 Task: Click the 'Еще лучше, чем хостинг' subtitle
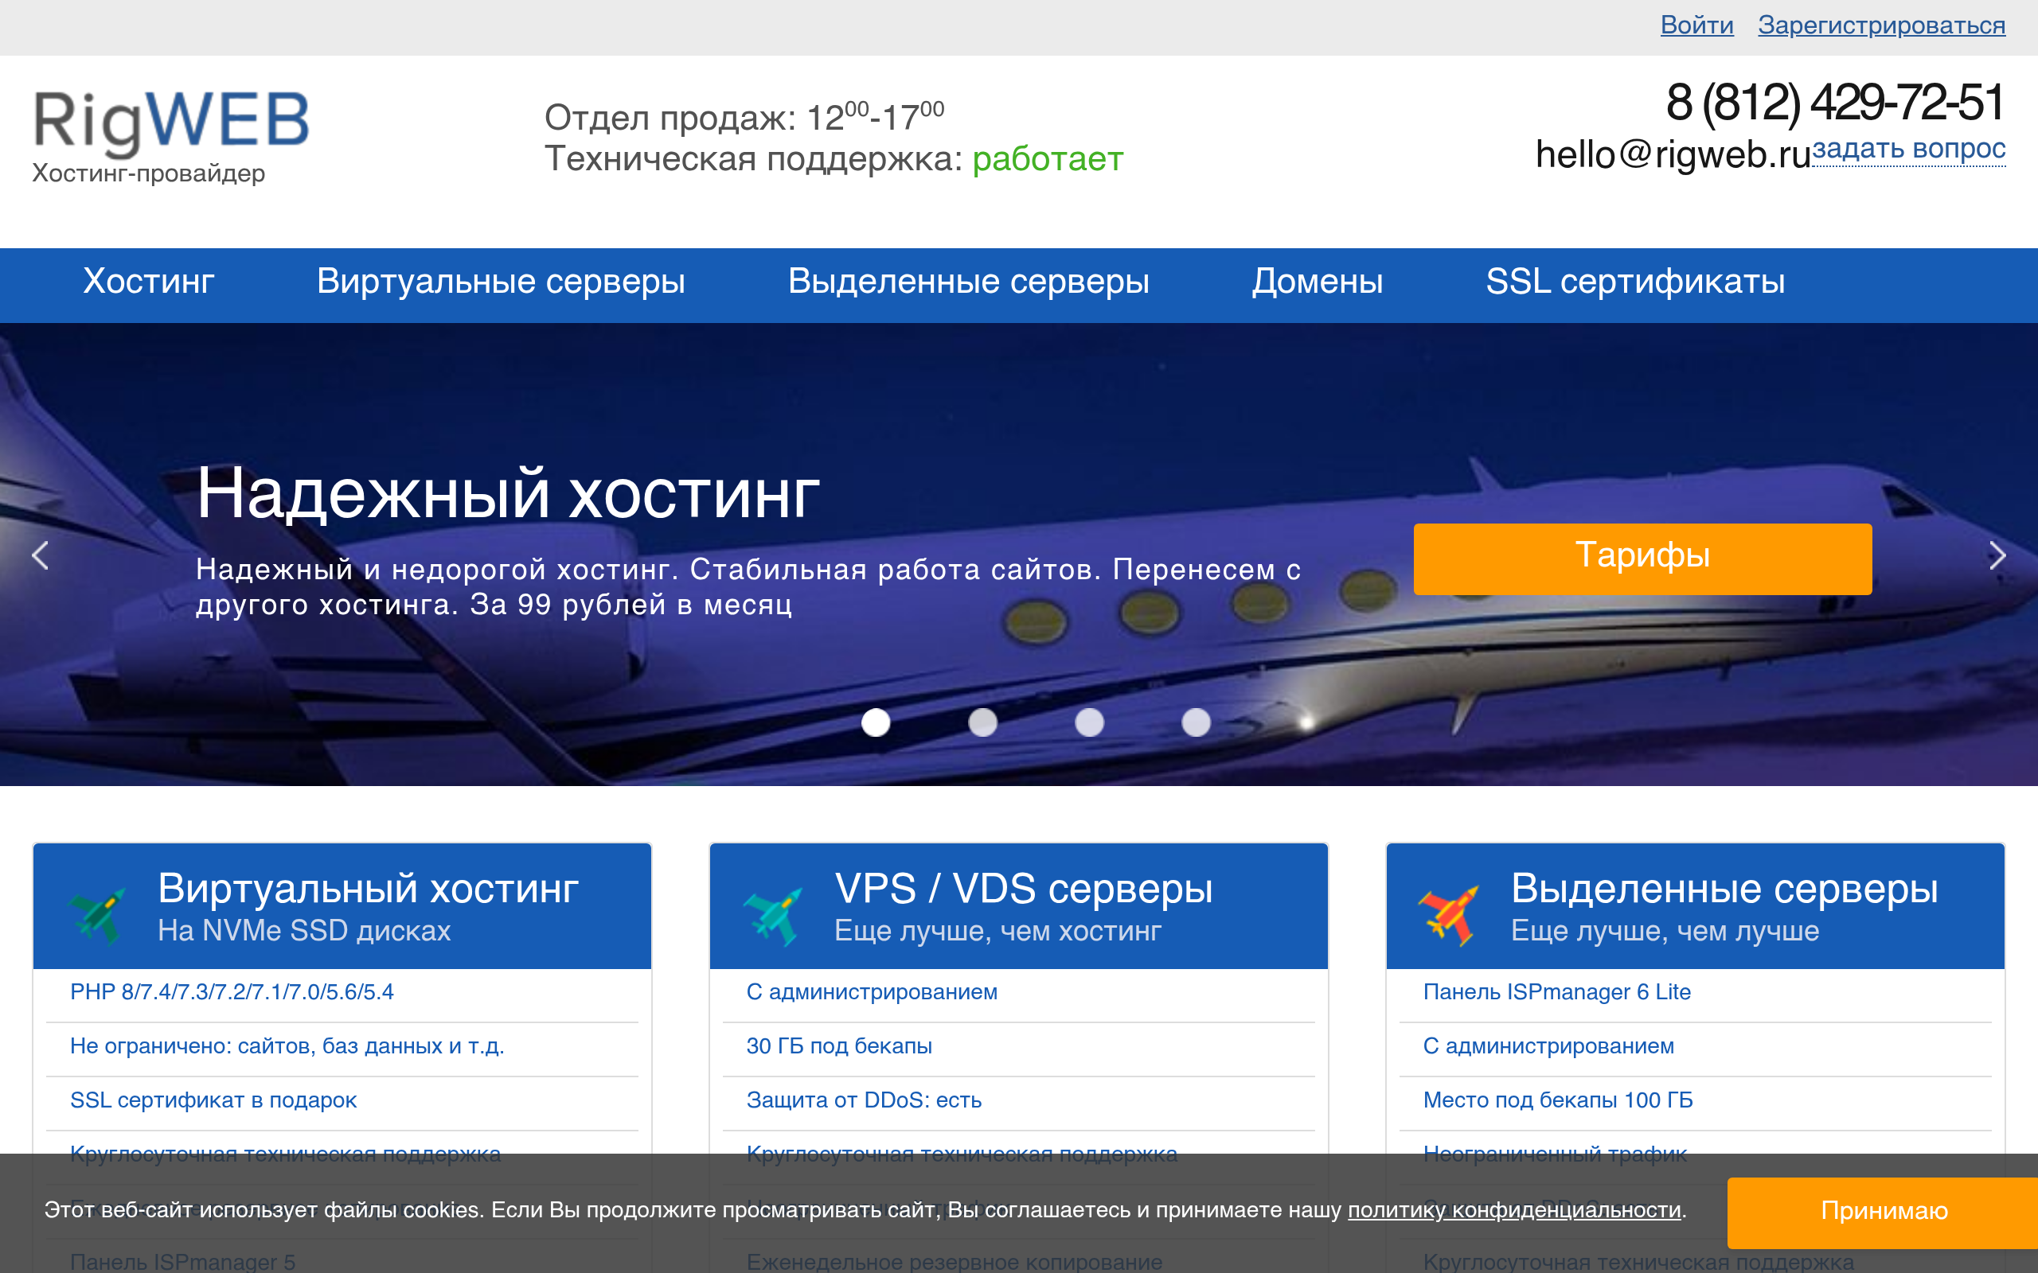pyautogui.click(x=998, y=931)
